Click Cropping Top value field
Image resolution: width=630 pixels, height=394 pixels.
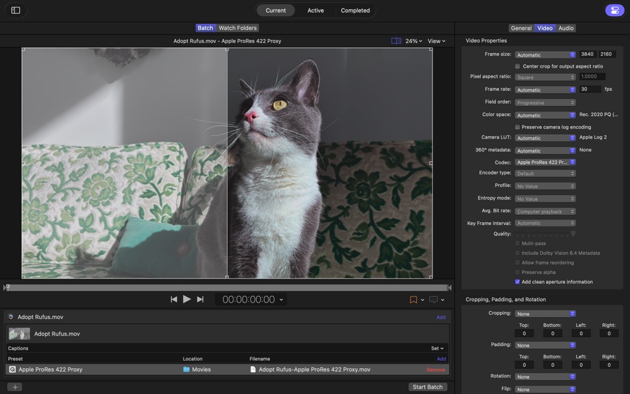click(524, 333)
